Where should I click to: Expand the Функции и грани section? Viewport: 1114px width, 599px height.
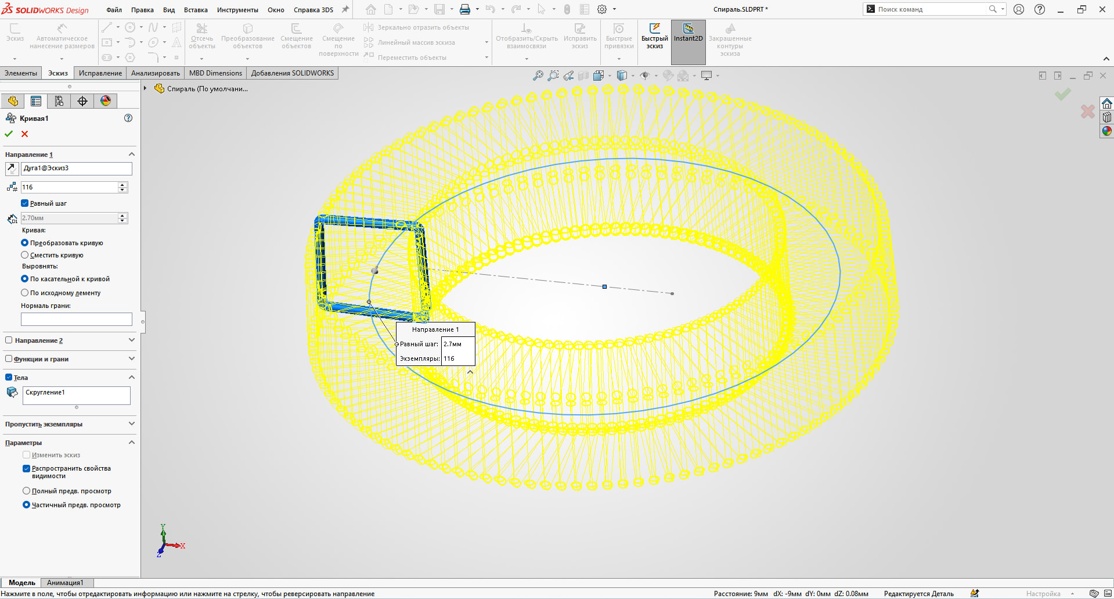pyautogui.click(x=131, y=359)
